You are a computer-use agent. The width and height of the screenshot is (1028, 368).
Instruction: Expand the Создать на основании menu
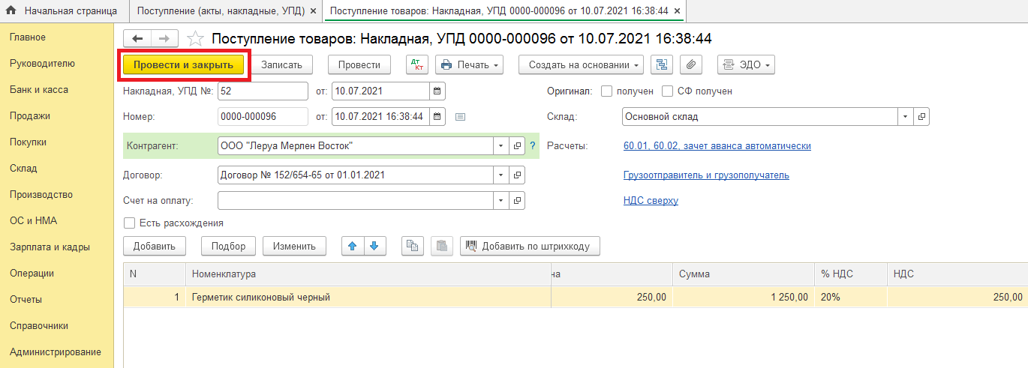click(x=581, y=65)
